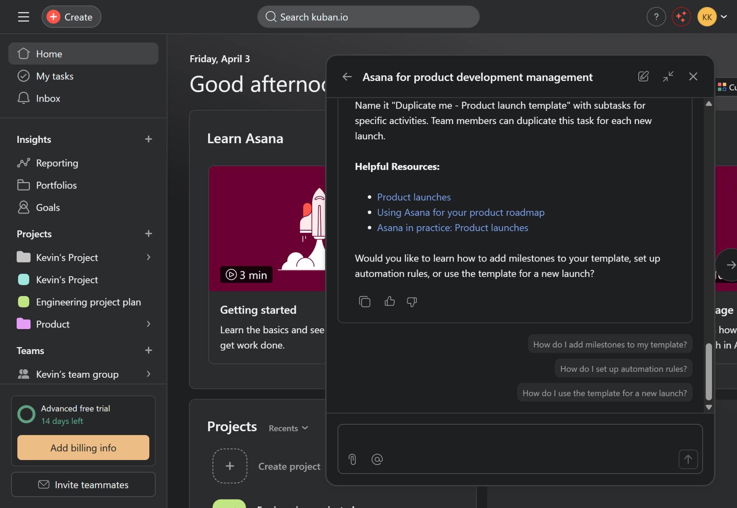
Task: Send the chat message with arrow
Action: tap(688, 459)
